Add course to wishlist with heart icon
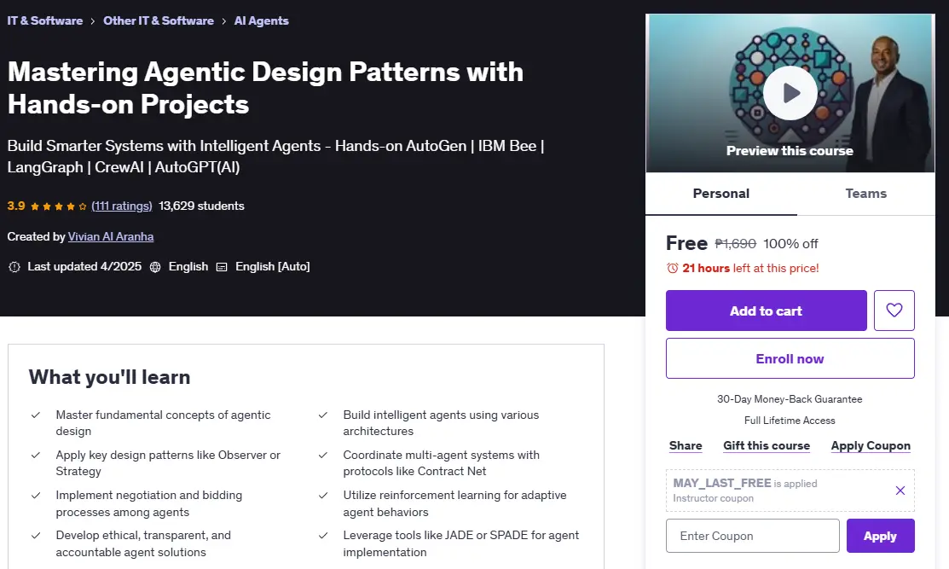 tap(894, 311)
